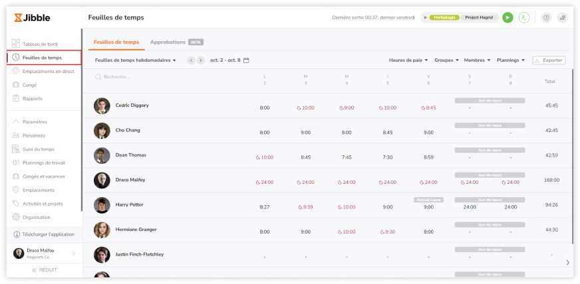Open Feuilles de temps hebdomadaires dropdown
Screen dimensions: 580x284
click(x=136, y=60)
